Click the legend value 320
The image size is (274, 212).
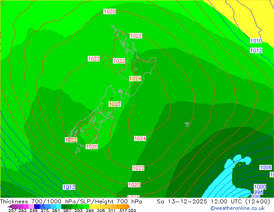(x=132, y=210)
